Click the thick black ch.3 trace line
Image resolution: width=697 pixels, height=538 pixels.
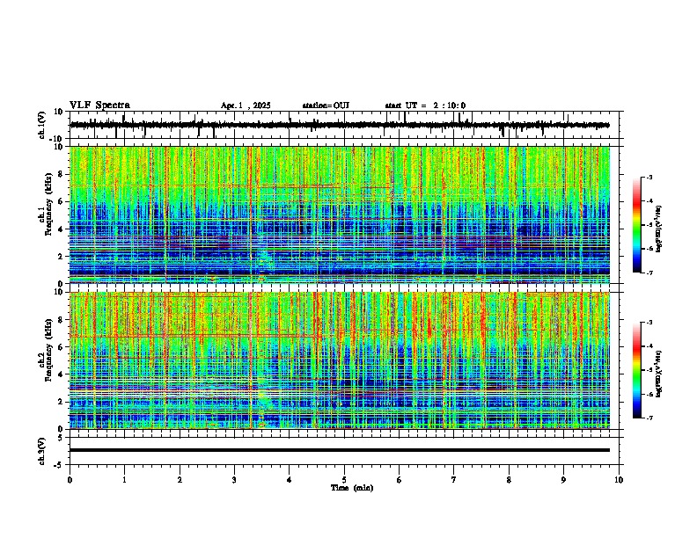coord(340,450)
